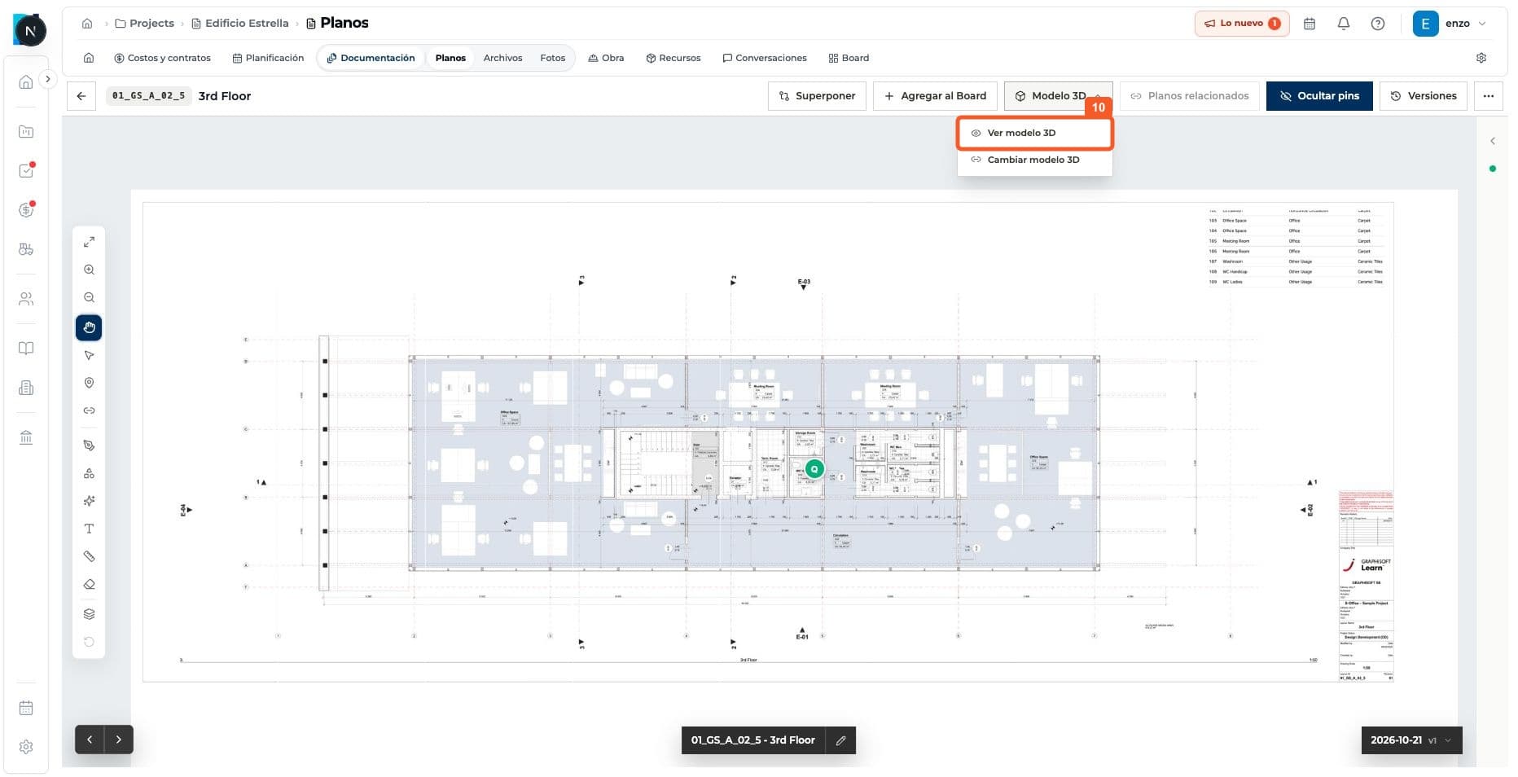Open the 2026-10-21 v1 version dropdown
The height and width of the screenshot is (777, 1518).
coord(1411,740)
